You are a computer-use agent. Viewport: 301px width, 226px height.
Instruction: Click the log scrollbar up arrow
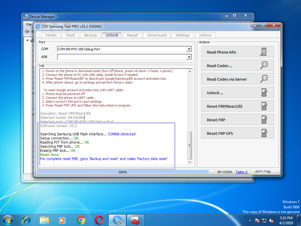(190, 72)
